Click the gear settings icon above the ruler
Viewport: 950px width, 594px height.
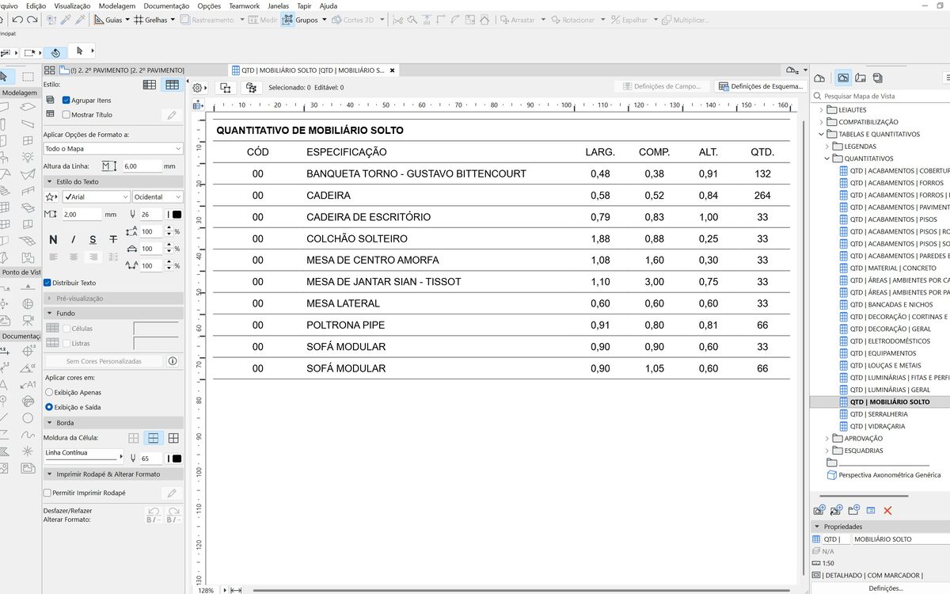click(199, 88)
